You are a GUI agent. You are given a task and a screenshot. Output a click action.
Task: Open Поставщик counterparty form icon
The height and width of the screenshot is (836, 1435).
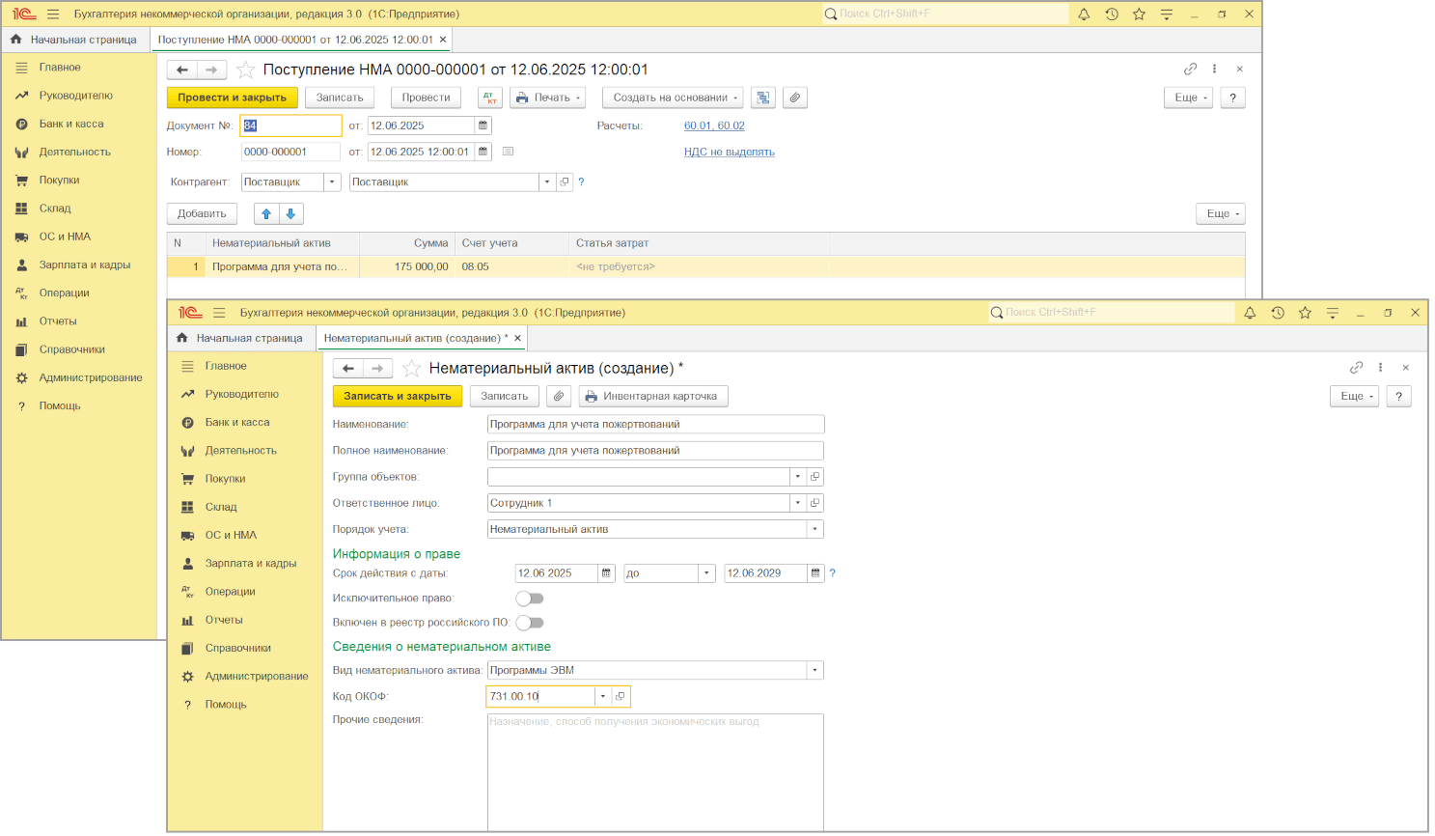tap(565, 181)
